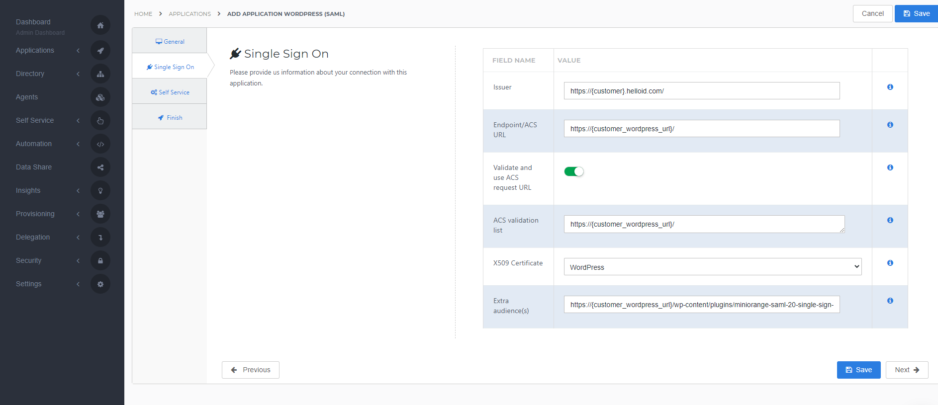Show info for ACS validation list
Viewport: 938px width, 405px height.
tap(890, 220)
